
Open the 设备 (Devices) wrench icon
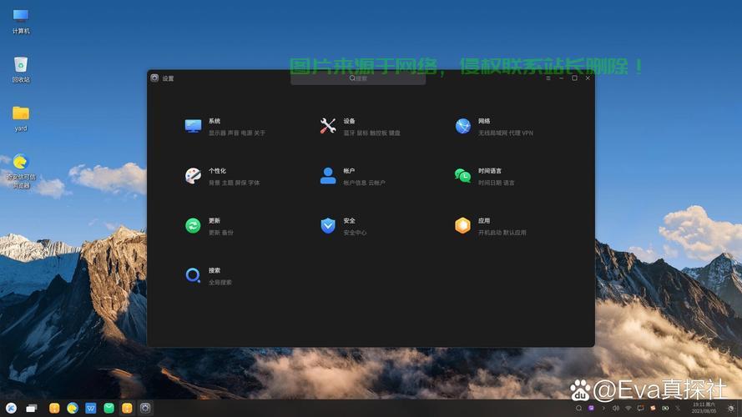(328, 126)
